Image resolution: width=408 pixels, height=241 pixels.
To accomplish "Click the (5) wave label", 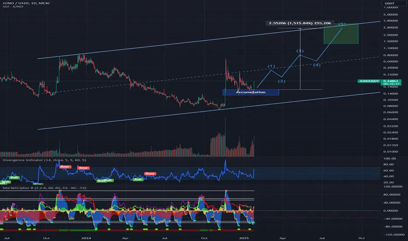I will tap(342, 24).
